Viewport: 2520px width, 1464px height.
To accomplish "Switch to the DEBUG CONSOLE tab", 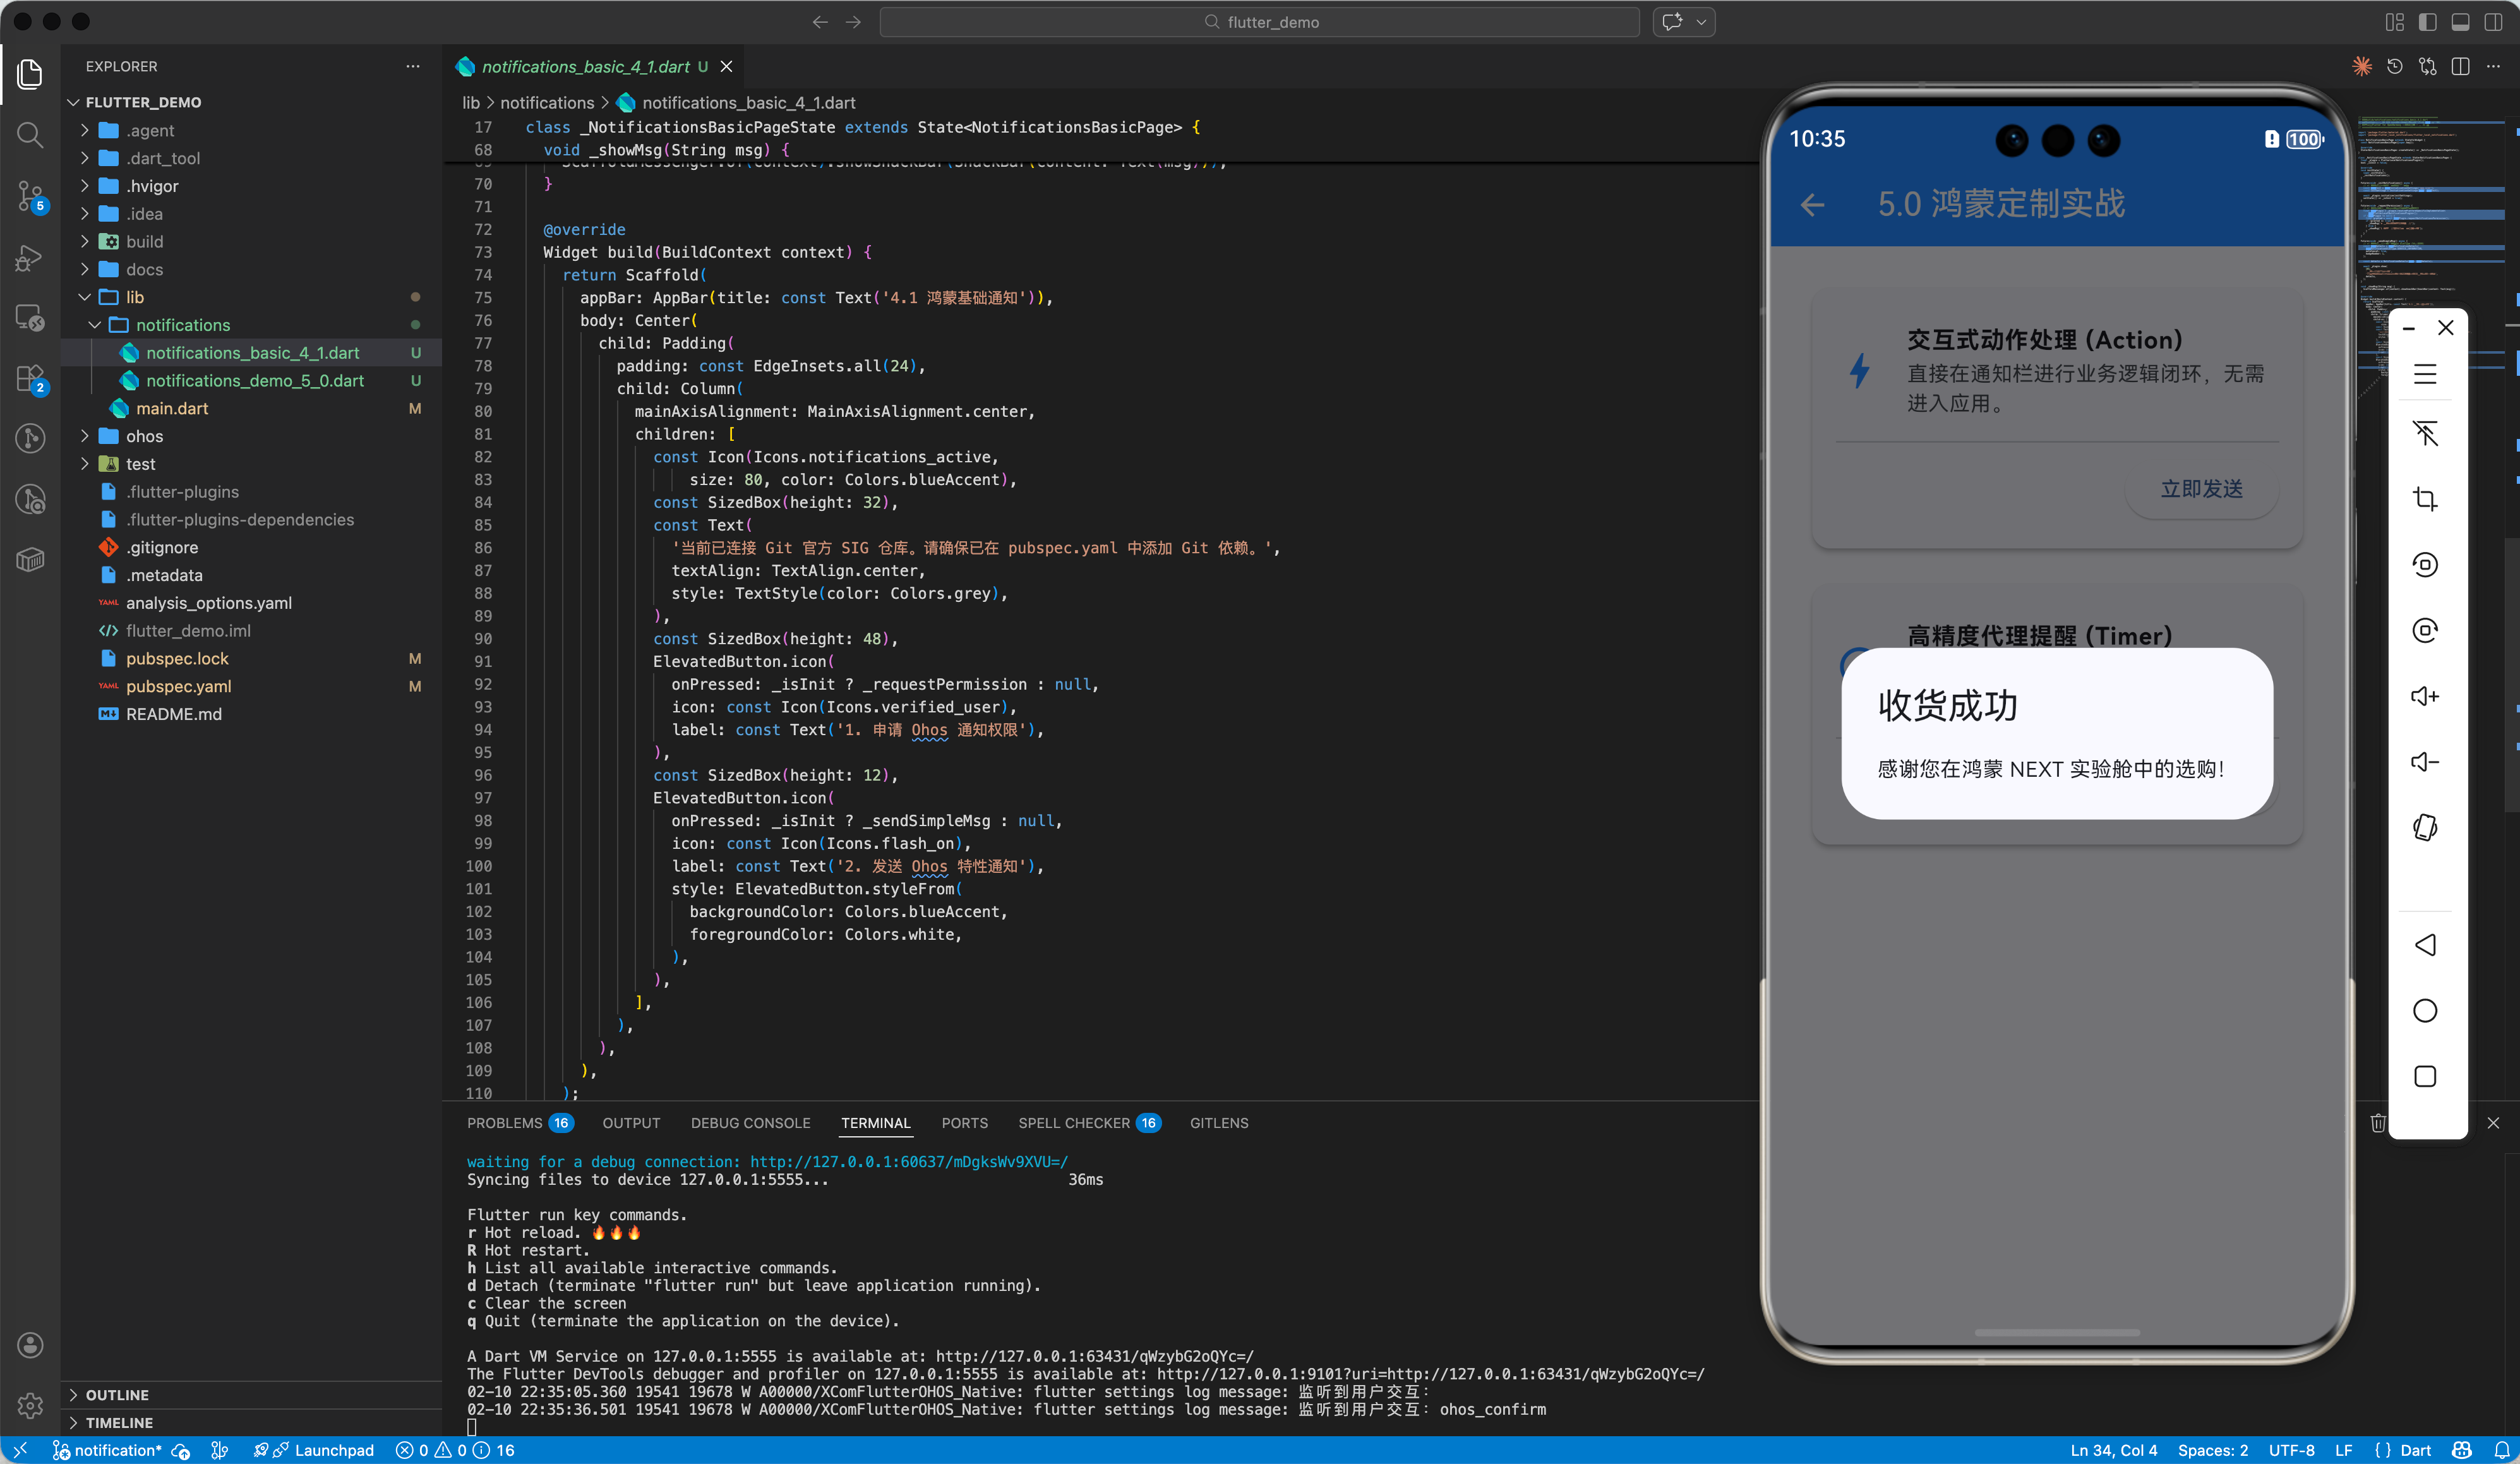I will (x=750, y=1123).
